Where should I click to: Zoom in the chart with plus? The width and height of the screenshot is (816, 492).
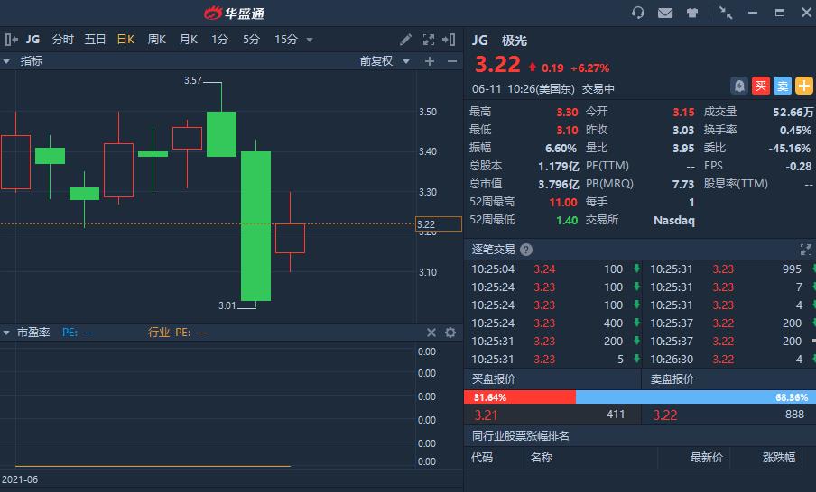(430, 61)
